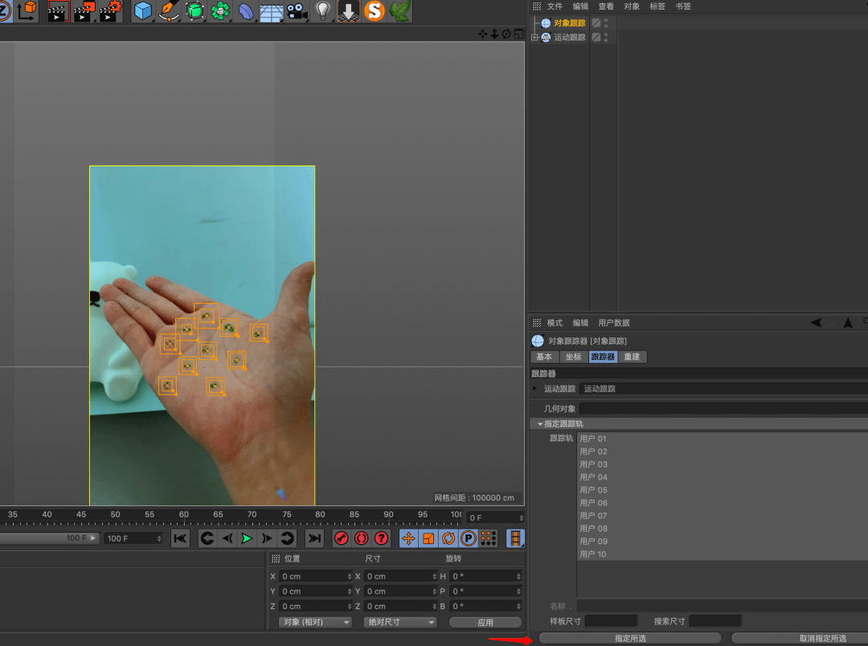The height and width of the screenshot is (646, 868).
Task: Play the animation forward
Action: pos(247,538)
